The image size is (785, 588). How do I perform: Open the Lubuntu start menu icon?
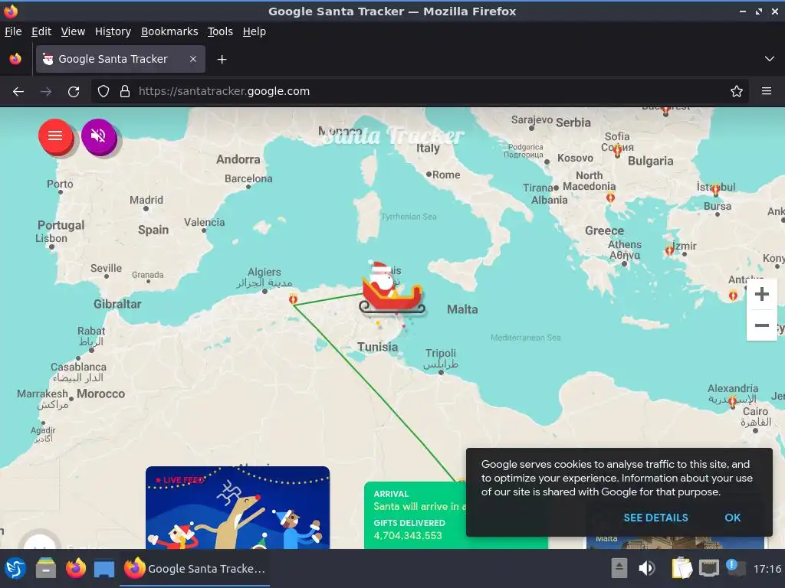pyautogui.click(x=15, y=569)
